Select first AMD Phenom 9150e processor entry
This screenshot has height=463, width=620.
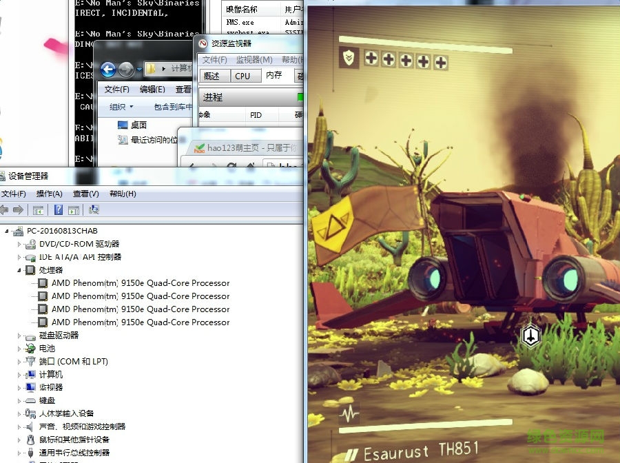tap(141, 283)
